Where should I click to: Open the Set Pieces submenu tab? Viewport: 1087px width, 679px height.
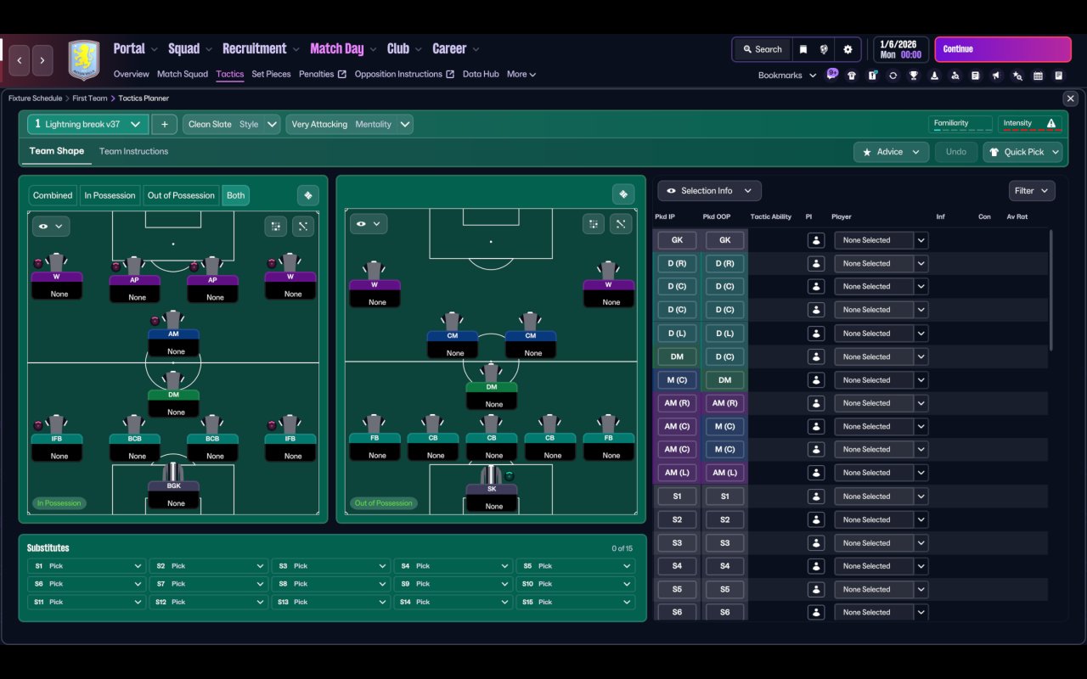click(x=271, y=74)
